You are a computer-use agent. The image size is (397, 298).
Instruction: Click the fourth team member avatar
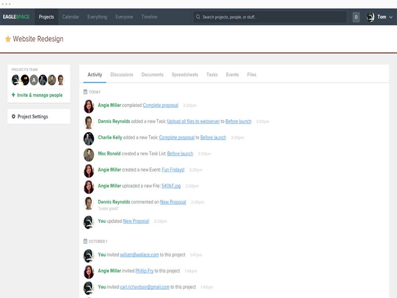tap(43, 80)
